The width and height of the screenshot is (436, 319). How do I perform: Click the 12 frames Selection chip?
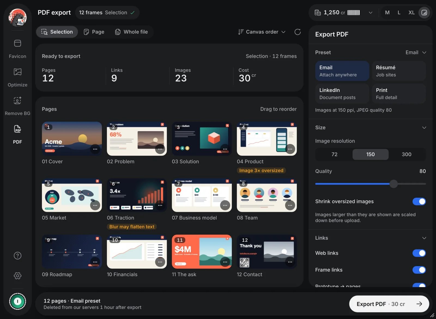(107, 13)
